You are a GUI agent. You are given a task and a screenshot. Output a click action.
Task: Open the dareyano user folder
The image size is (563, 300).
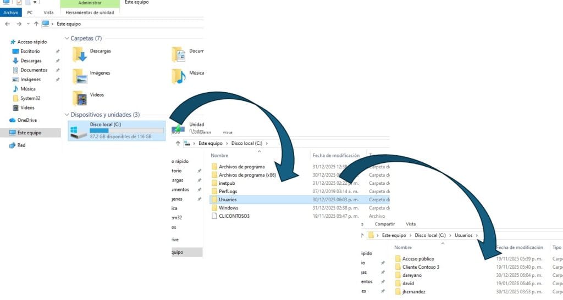coord(412,275)
